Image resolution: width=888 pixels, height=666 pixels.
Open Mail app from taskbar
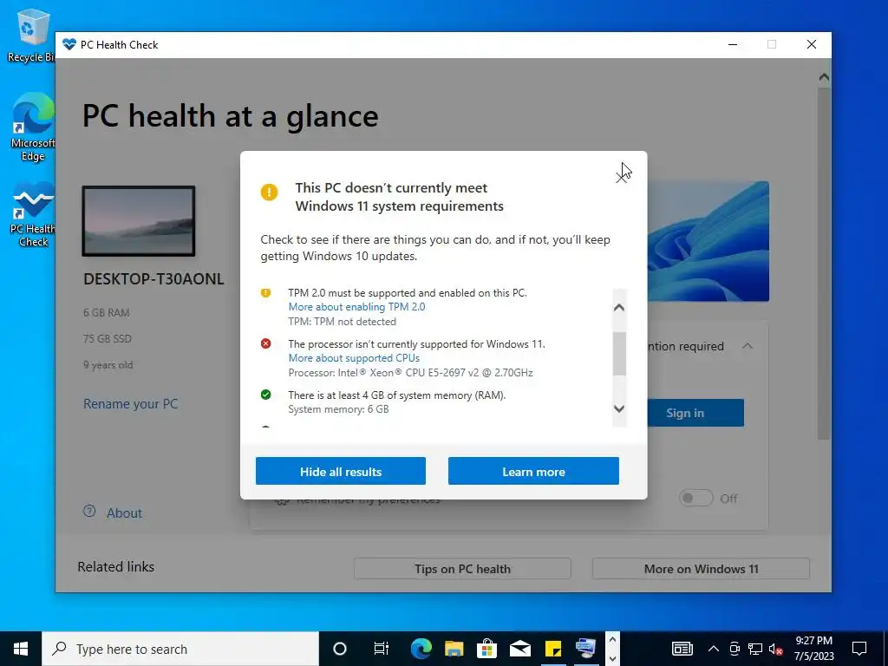(x=520, y=649)
